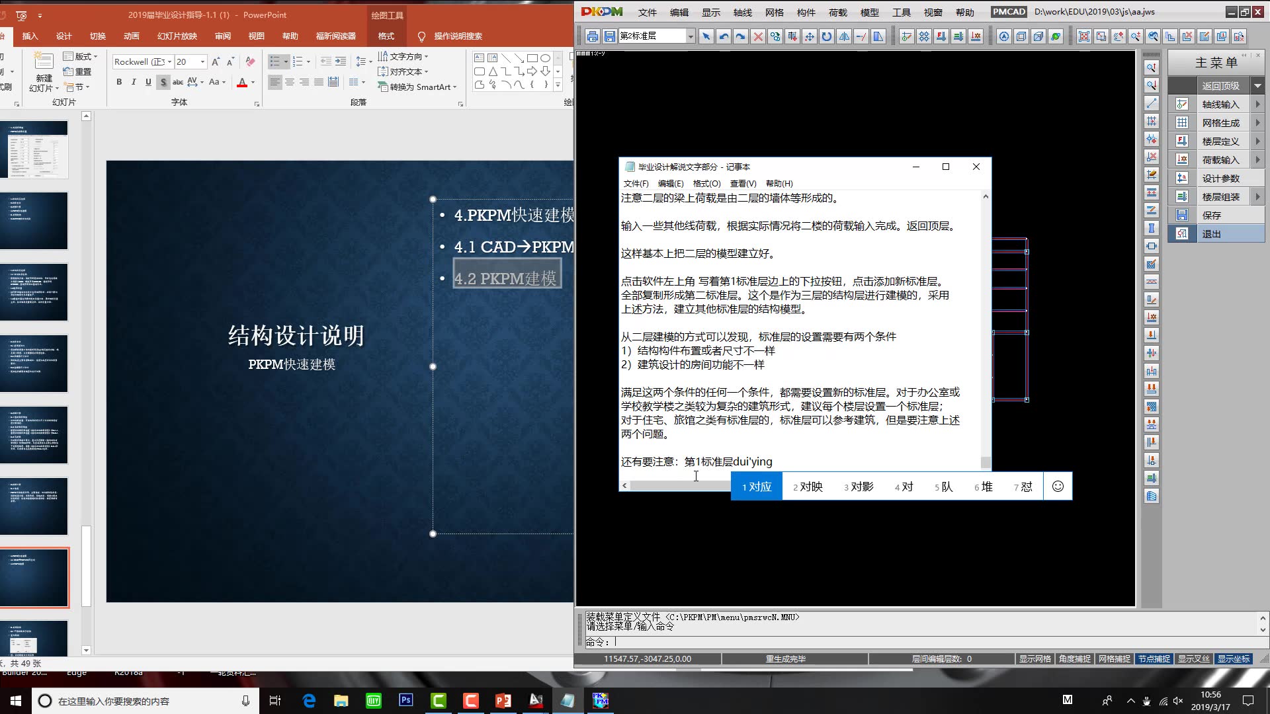The width and height of the screenshot is (1270, 714).
Task: Click slide thumbnail panel scrollbar thumb
Action: pyautogui.click(x=86, y=566)
